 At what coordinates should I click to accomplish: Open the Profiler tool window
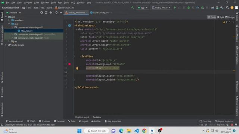[x=96, y=121]
